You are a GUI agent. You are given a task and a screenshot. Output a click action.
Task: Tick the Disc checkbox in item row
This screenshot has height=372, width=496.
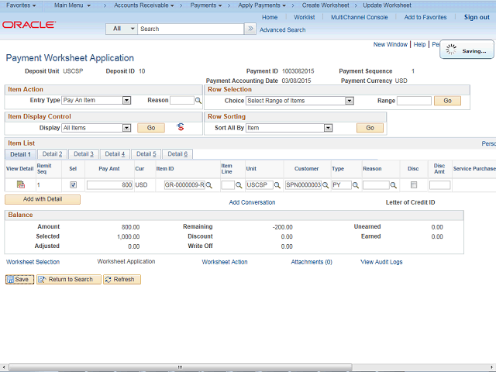pos(413,185)
